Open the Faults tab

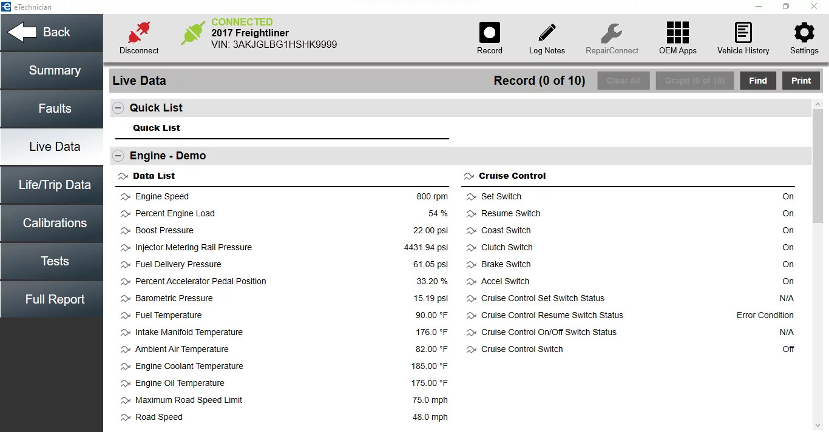pos(52,108)
